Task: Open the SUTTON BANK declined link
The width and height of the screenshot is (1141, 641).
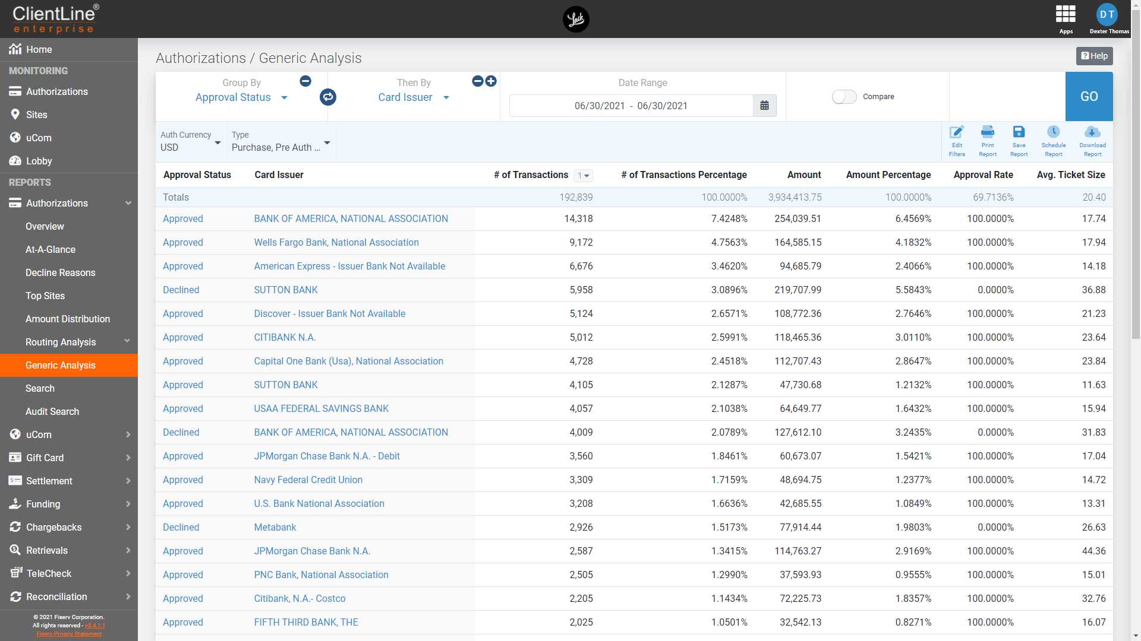Action: tap(286, 290)
